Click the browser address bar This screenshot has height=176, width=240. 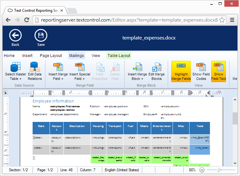128,20
